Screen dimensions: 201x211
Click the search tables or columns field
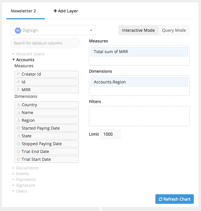[45, 43]
